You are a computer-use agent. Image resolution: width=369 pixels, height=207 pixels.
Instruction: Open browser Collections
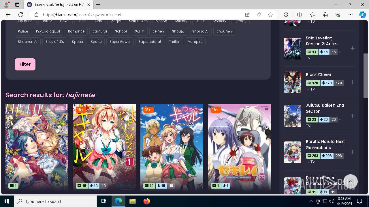click(325, 15)
